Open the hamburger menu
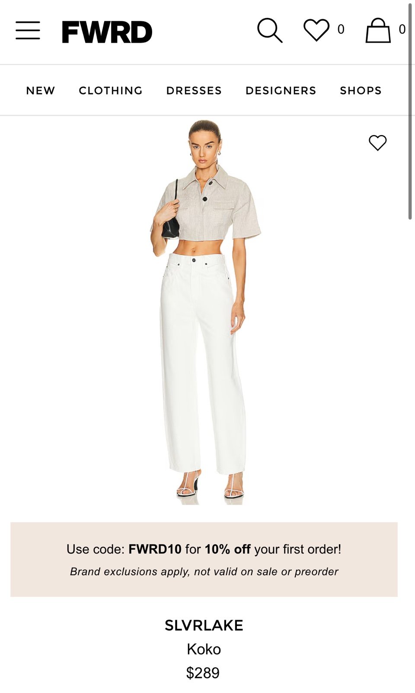The height and width of the screenshot is (693, 415). point(28,30)
